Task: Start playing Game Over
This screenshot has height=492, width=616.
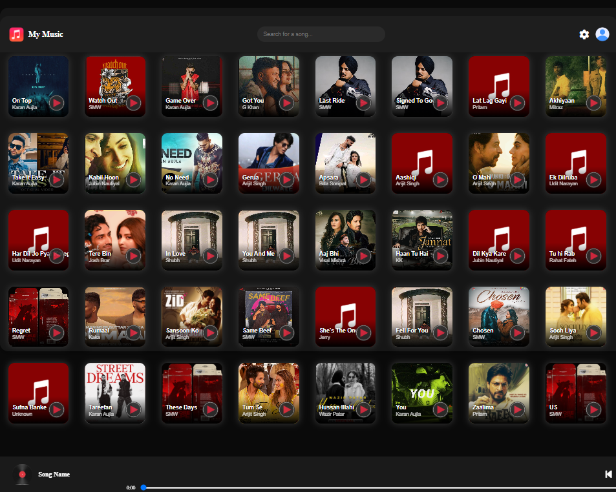Action: [x=210, y=103]
